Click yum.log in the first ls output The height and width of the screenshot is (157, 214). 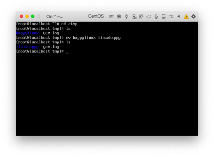[51, 33]
